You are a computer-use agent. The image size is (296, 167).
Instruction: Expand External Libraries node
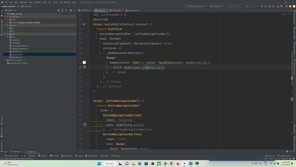click(5, 60)
